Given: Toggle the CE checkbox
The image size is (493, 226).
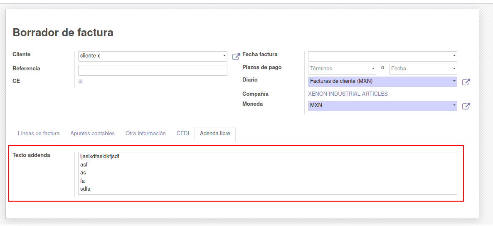Looking at the screenshot, I should tap(81, 82).
